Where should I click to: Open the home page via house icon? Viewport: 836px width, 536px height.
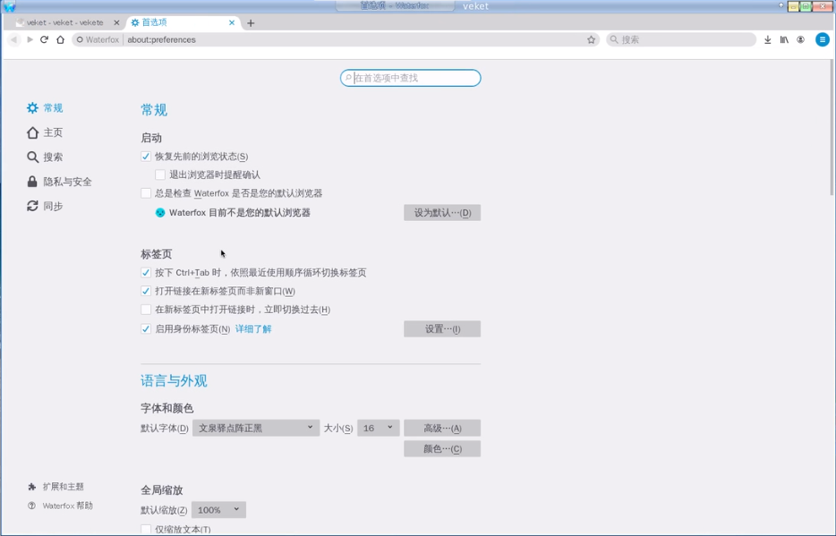60,39
